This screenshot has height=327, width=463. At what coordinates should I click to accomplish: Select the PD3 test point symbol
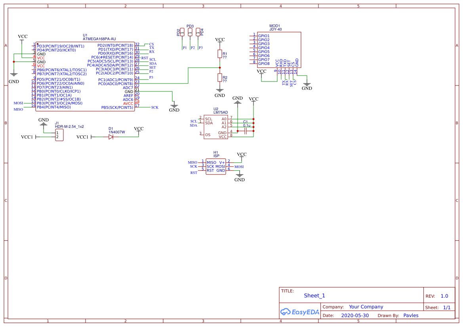[189, 32]
